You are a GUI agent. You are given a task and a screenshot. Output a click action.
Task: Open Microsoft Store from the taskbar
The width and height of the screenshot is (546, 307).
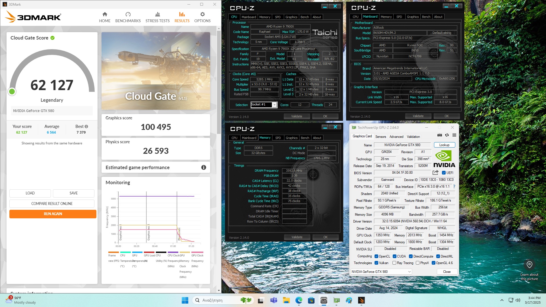point(311,300)
